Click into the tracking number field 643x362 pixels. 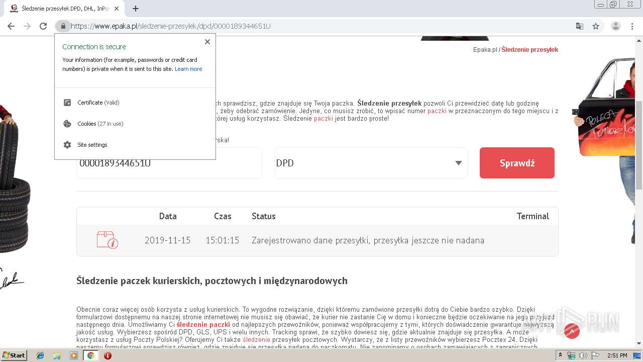coord(169,163)
